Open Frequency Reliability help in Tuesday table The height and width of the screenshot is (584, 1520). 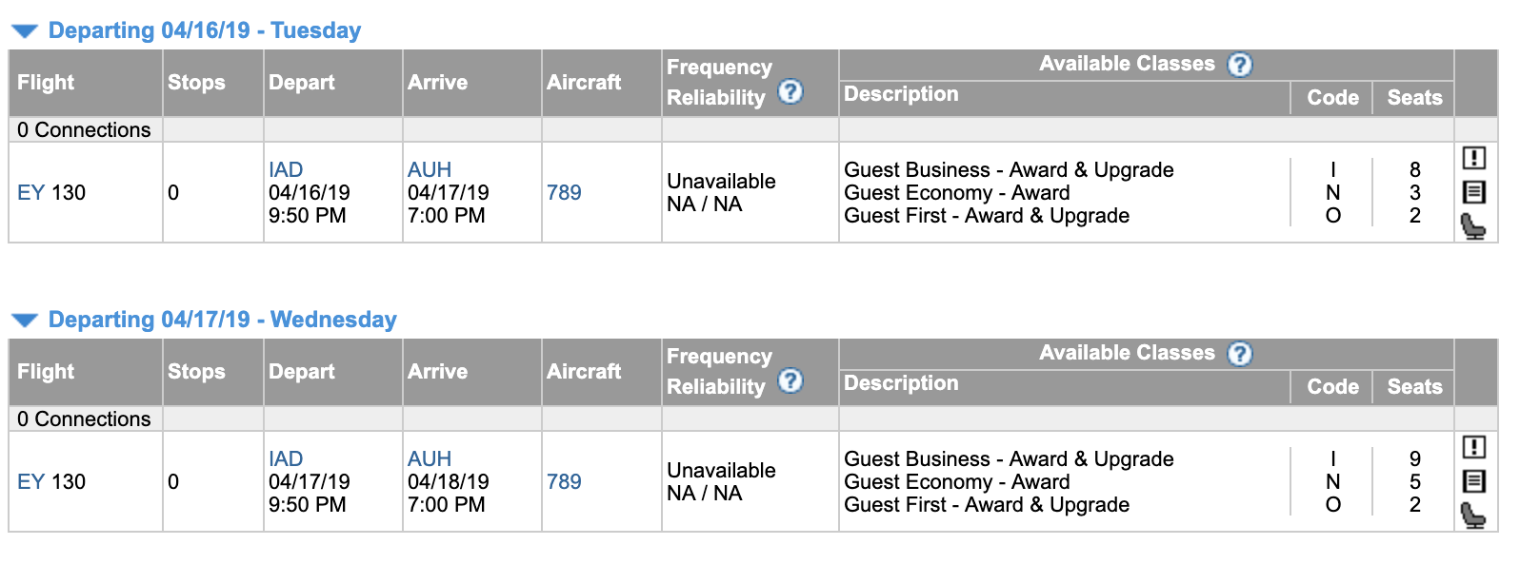pos(790,92)
